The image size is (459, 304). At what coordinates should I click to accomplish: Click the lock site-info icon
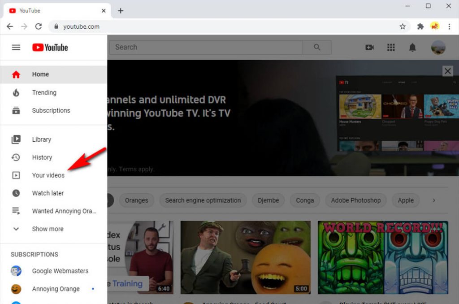[56, 26]
